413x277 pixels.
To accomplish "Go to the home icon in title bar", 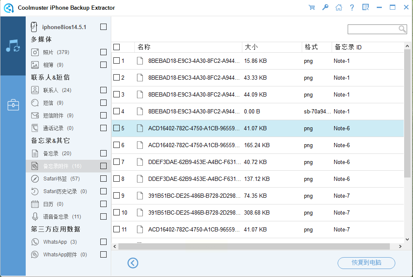I will (338, 8).
